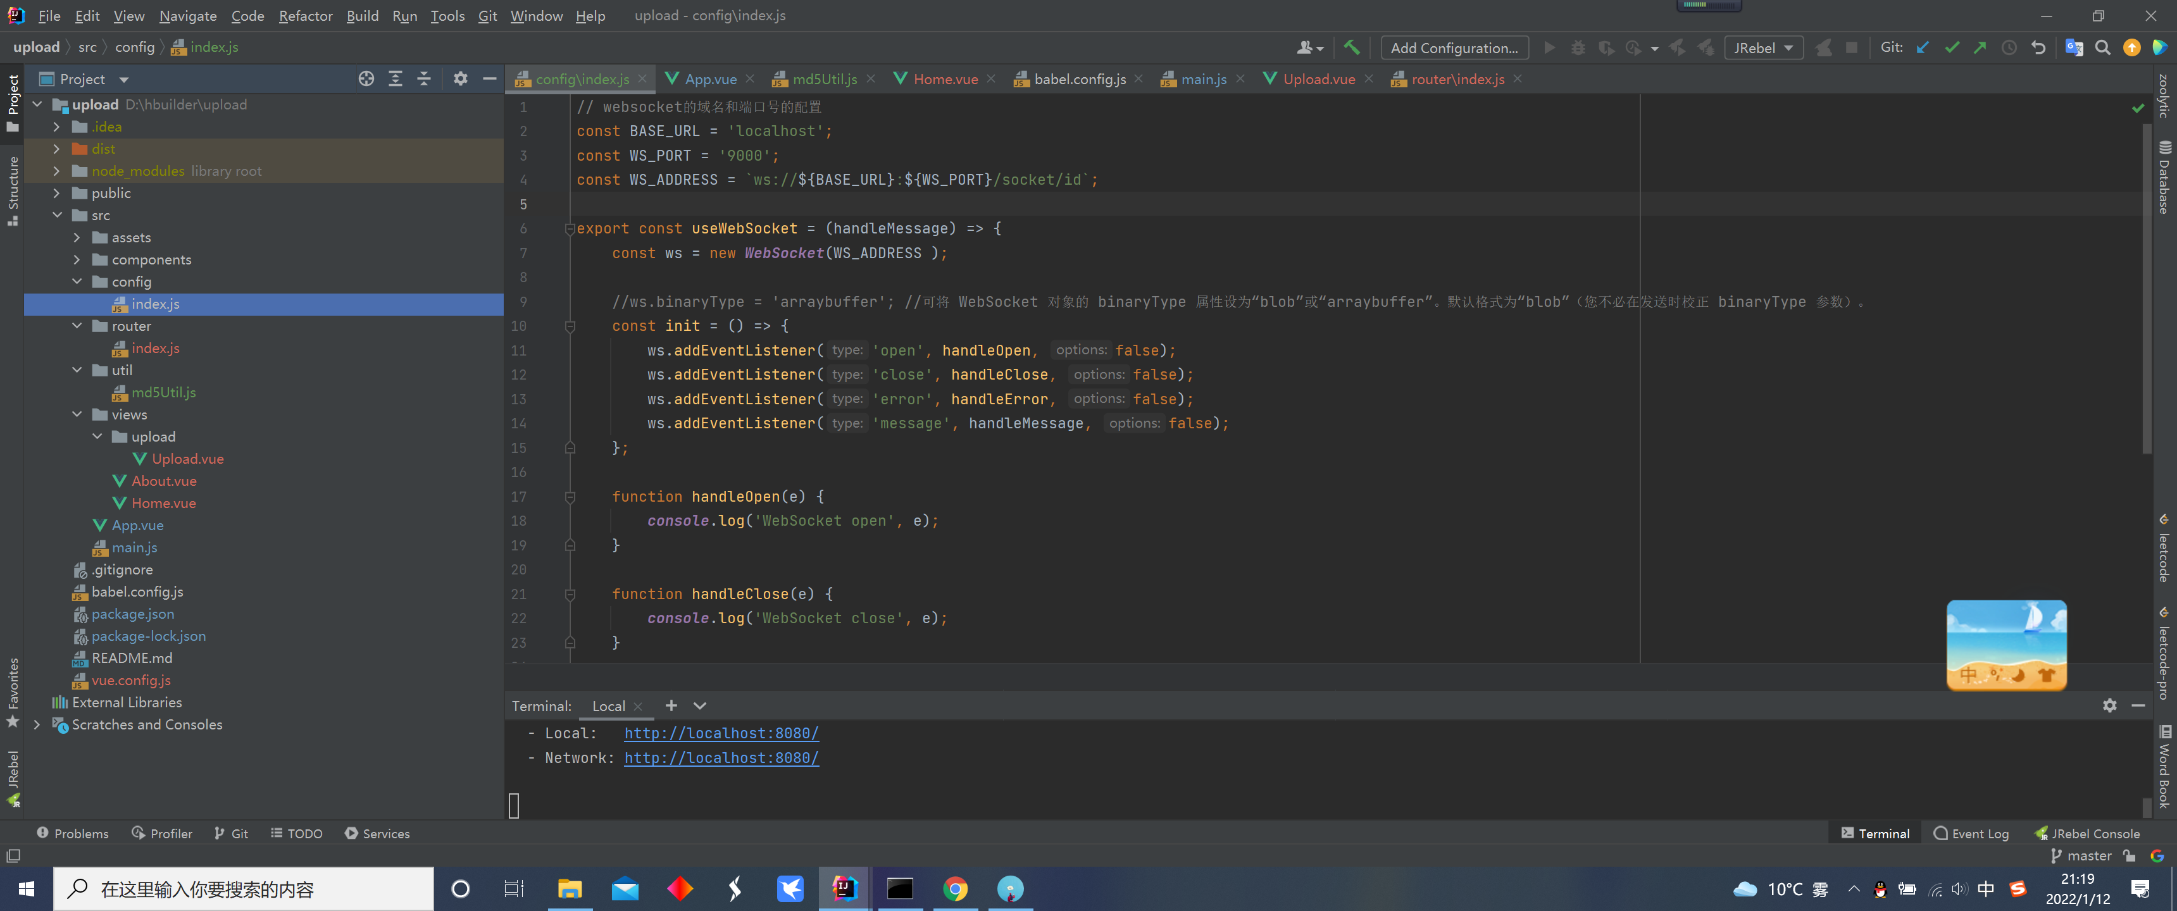Image resolution: width=2177 pixels, height=911 pixels.
Task: Click the Build project hammer icon
Action: pyautogui.click(x=1351, y=47)
